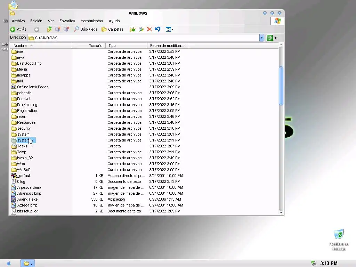Go up one folder level

coord(49,29)
